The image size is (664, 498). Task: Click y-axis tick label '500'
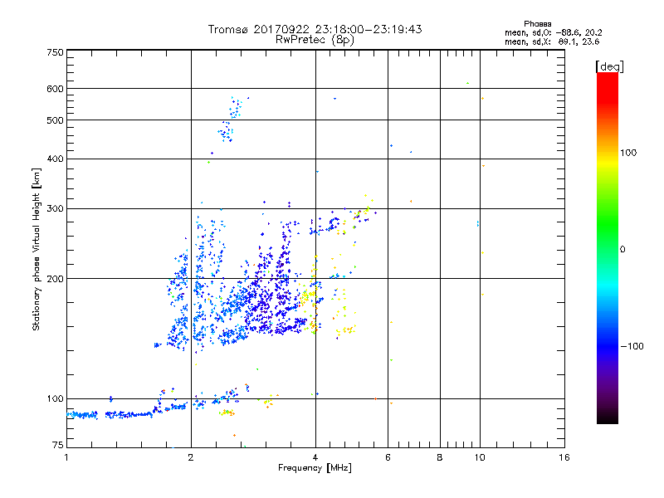55,120
